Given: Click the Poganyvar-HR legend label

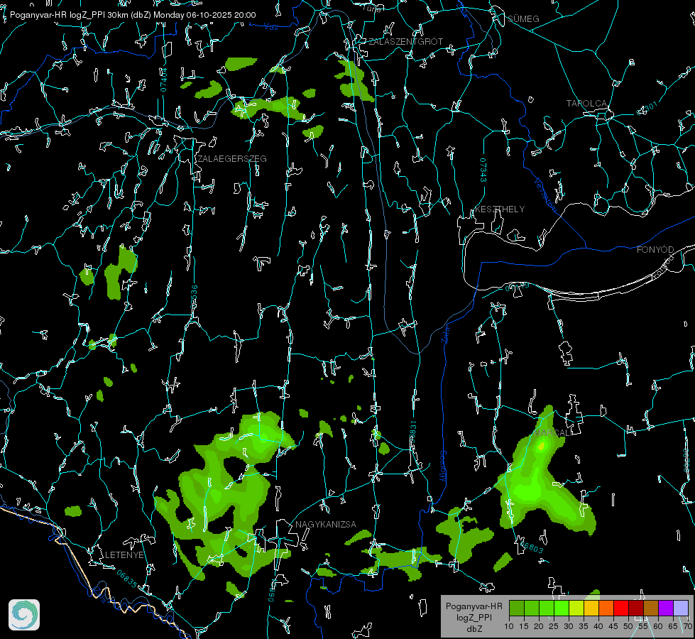Looking at the screenshot, I should pyautogui.click(x=474, y=606).
